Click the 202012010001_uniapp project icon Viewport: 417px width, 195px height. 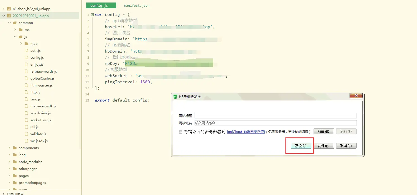[9, 16]
